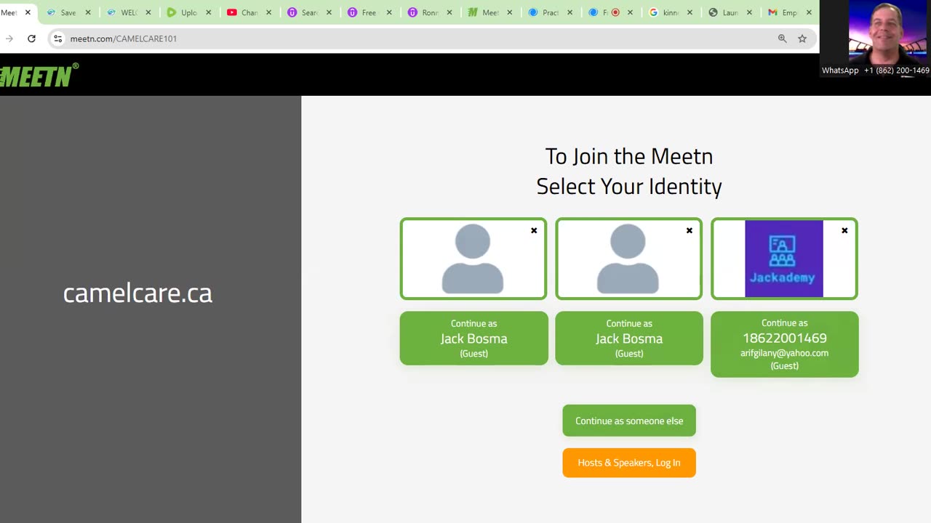
Task: Switch to the Gmail Emp tab
Action: (789, 12)
